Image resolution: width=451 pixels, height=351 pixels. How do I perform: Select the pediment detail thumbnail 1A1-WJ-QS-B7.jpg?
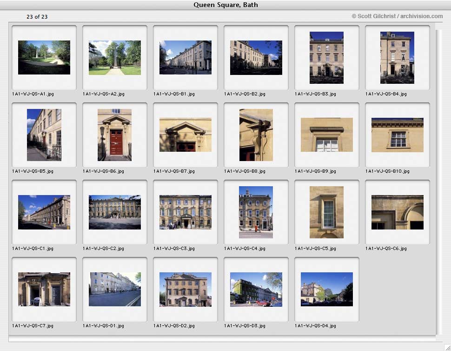186,135
